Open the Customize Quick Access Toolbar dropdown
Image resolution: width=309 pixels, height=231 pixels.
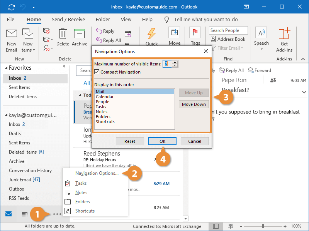pyautogui.click(x=34, y=7)
